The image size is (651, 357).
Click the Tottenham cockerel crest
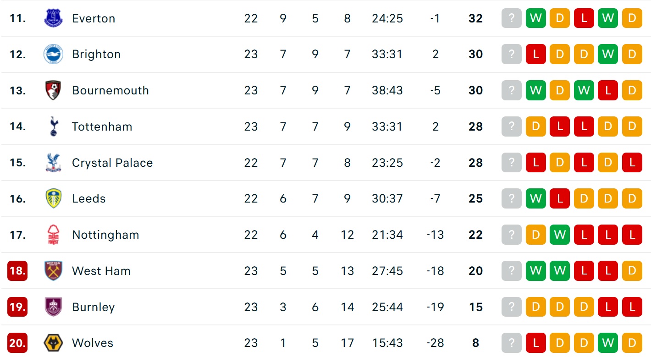pyautogui.click(x=53, y=126)
